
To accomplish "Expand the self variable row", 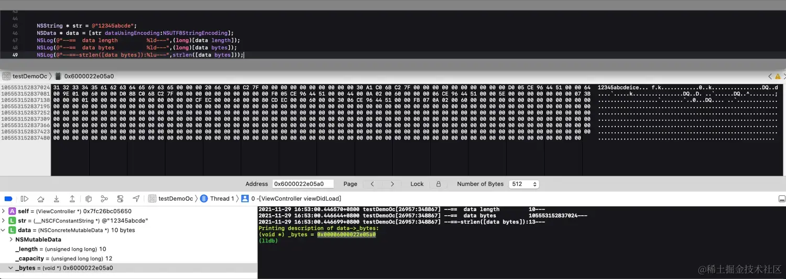I will (4, 211).
